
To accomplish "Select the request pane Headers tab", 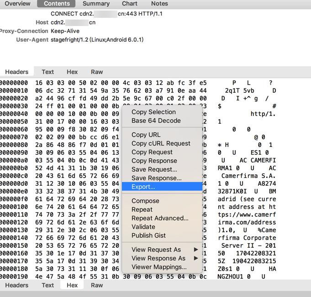I will [16, 72].
